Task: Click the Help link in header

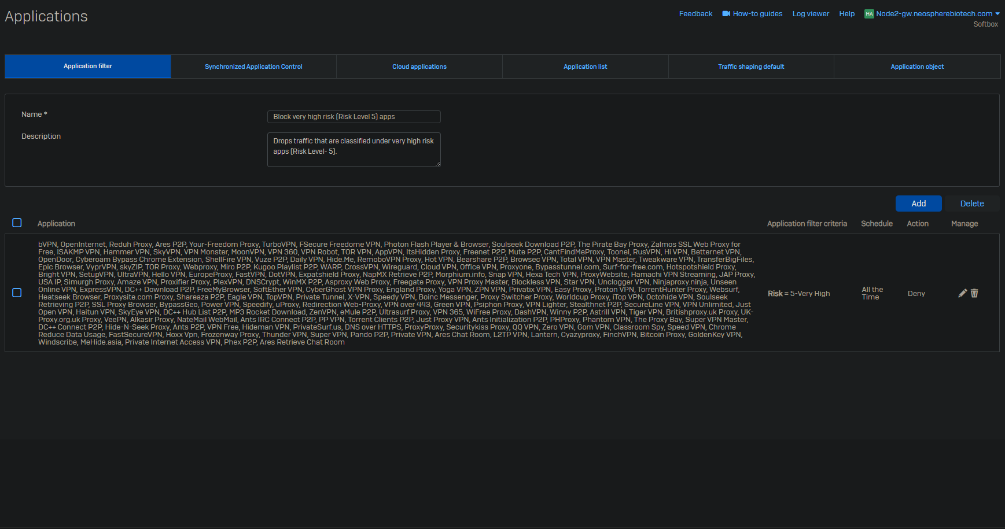Action: (846, 14)
